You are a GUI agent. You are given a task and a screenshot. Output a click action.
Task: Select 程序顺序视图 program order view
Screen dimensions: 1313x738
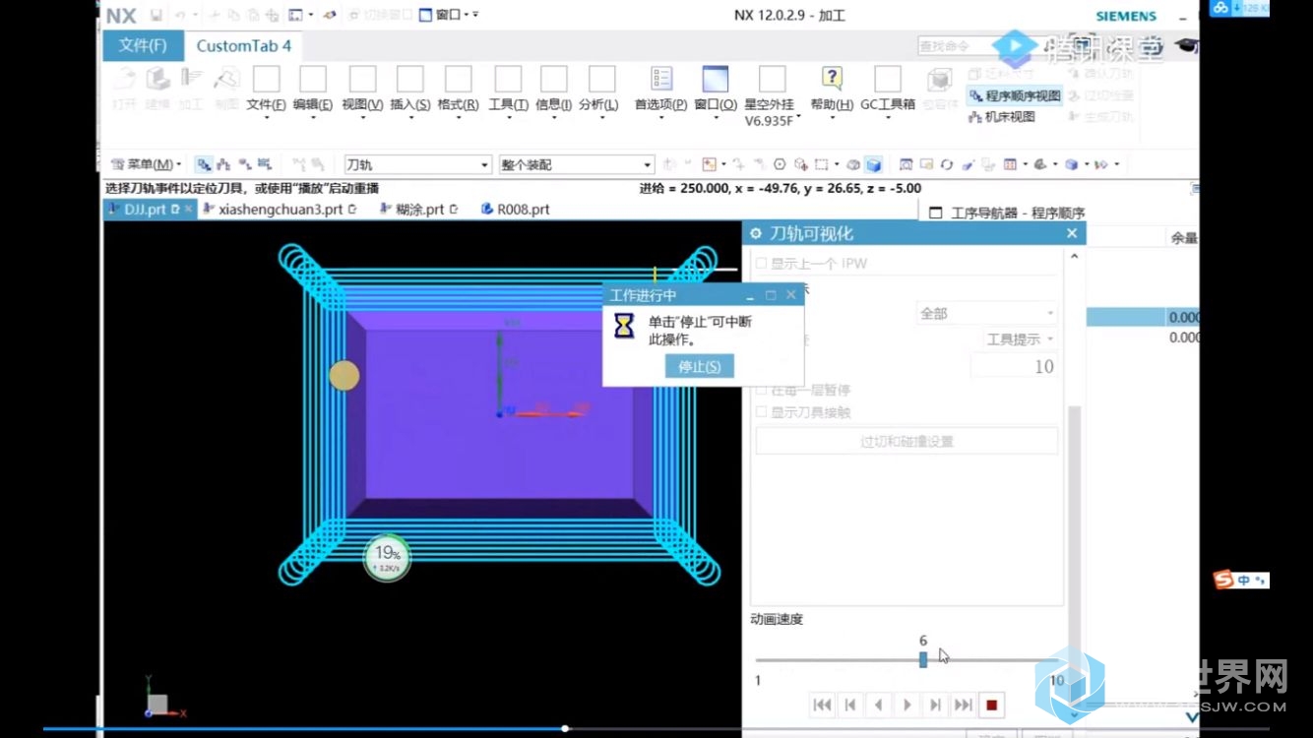[1015, 95]
